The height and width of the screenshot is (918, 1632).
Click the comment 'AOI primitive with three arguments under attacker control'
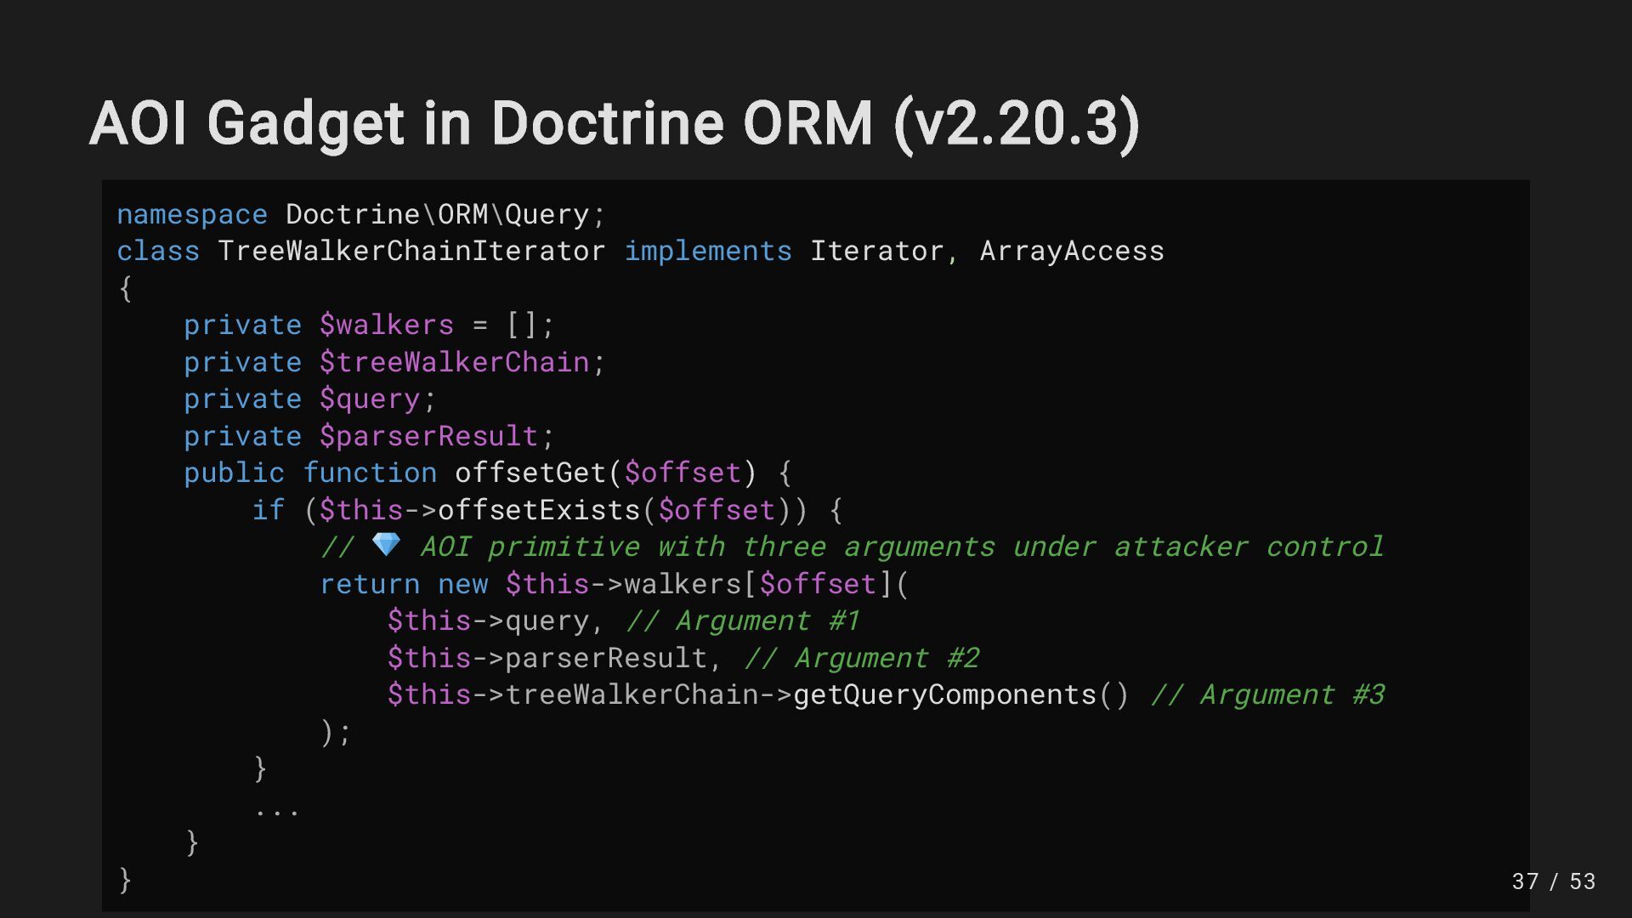(x=903, y=547)
